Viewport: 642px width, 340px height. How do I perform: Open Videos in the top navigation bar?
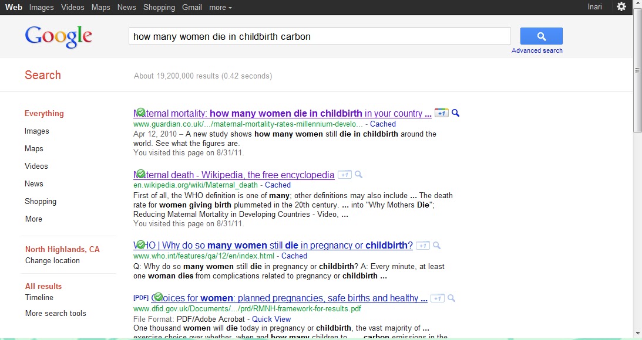[72, 8]
